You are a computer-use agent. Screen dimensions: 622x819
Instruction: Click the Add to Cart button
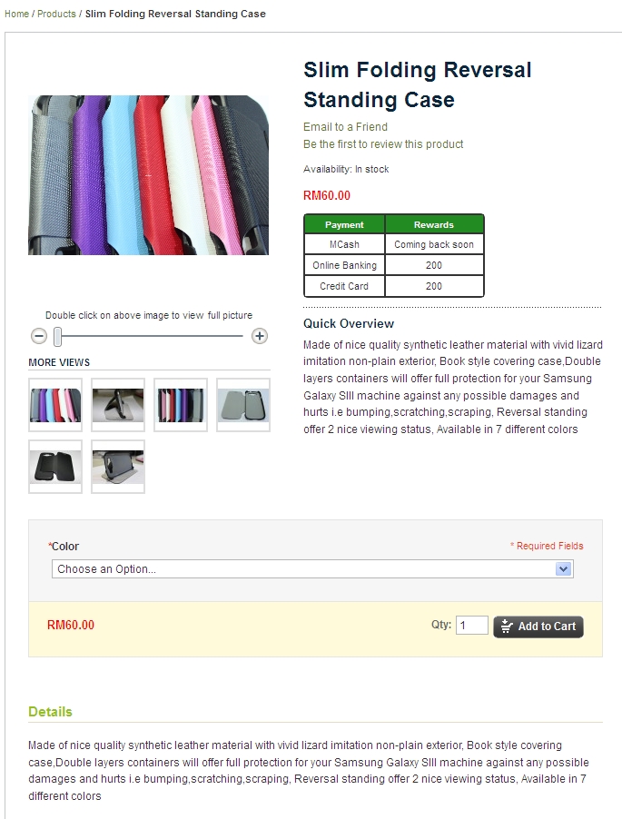538,627
